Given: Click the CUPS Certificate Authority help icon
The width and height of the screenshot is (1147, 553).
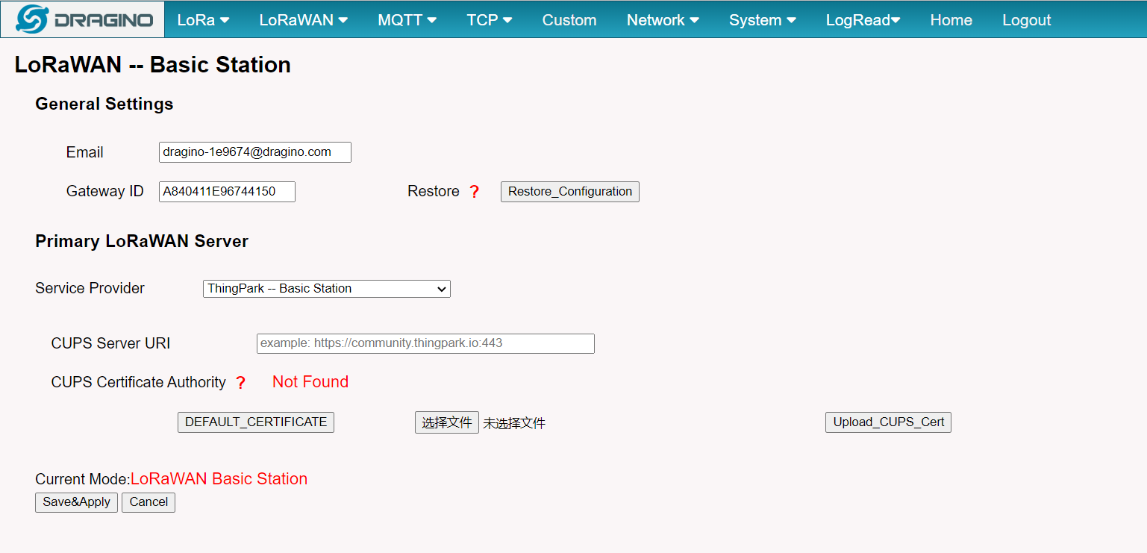Looking at the screenshot, I should (x=240, y=383).
